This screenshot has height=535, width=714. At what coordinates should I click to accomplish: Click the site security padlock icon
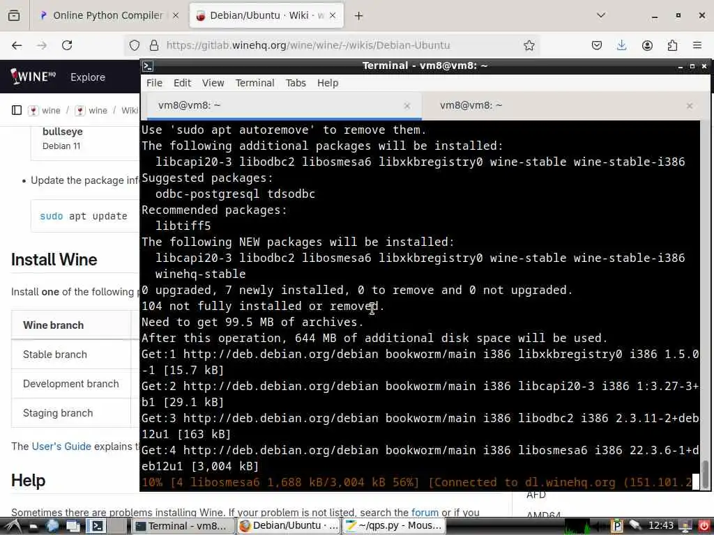point(154,45)
